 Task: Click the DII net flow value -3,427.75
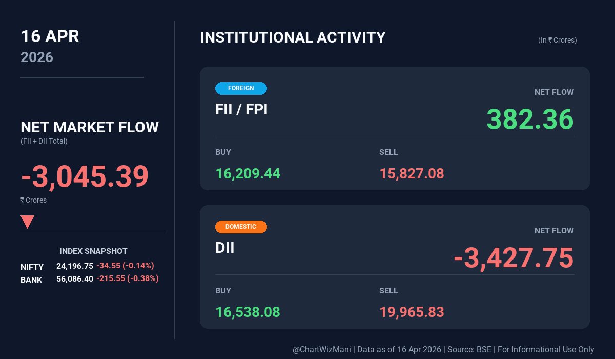point(513,257)
